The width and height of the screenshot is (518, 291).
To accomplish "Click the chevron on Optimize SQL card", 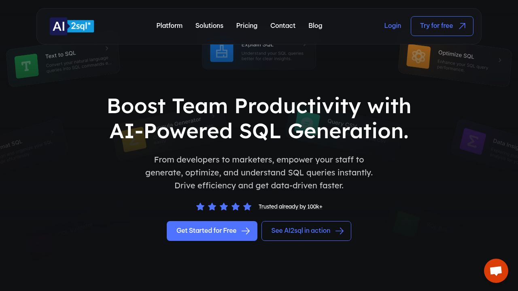I will 500,60.
